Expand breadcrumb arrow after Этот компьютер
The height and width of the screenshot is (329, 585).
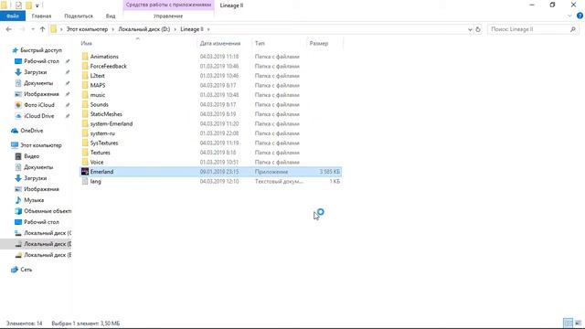point(113,29)
